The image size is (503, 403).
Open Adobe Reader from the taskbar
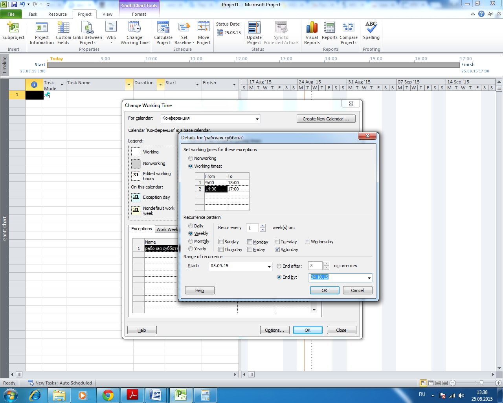[132, 395]
